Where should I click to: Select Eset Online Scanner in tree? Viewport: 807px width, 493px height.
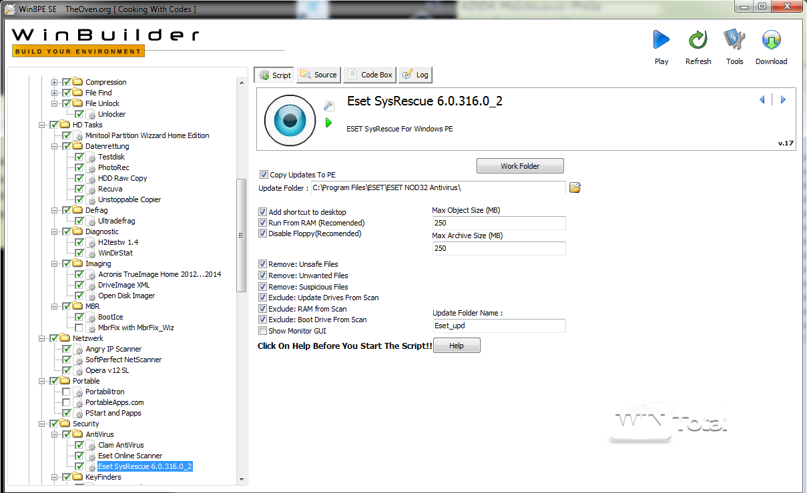pos(130,456)
